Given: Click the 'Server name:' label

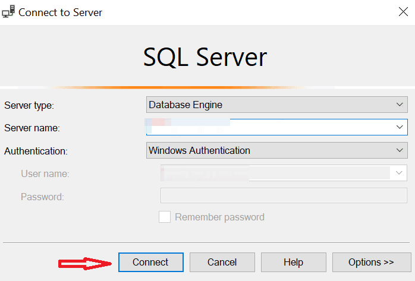Looking at the screenshot, I should click(32, 128).
